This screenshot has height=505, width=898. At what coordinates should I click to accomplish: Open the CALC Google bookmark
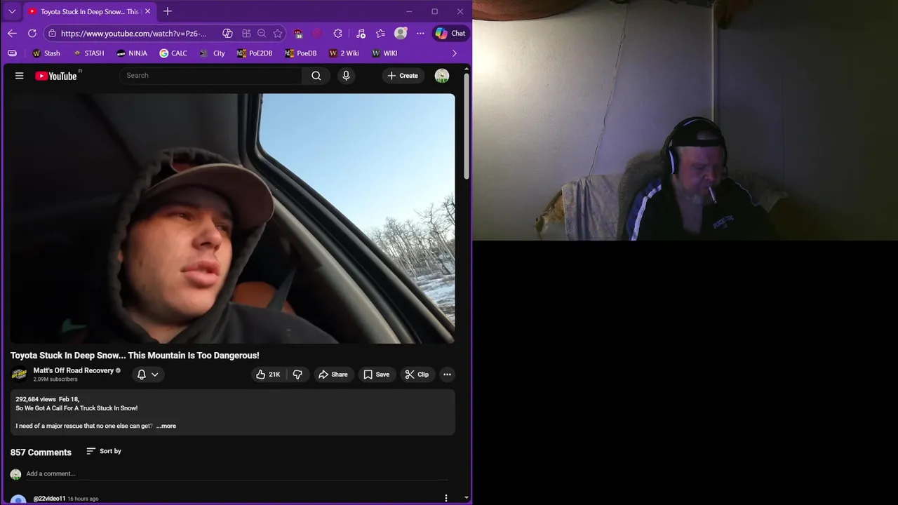click(x=173, y=53)
